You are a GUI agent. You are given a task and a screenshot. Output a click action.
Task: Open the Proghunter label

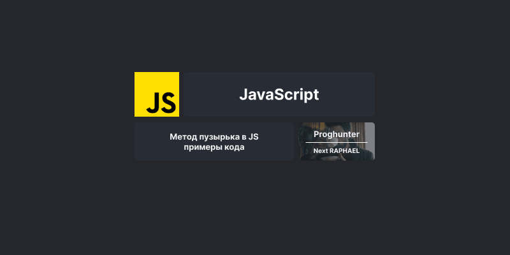pyautogui.click(x=337, y=135)
